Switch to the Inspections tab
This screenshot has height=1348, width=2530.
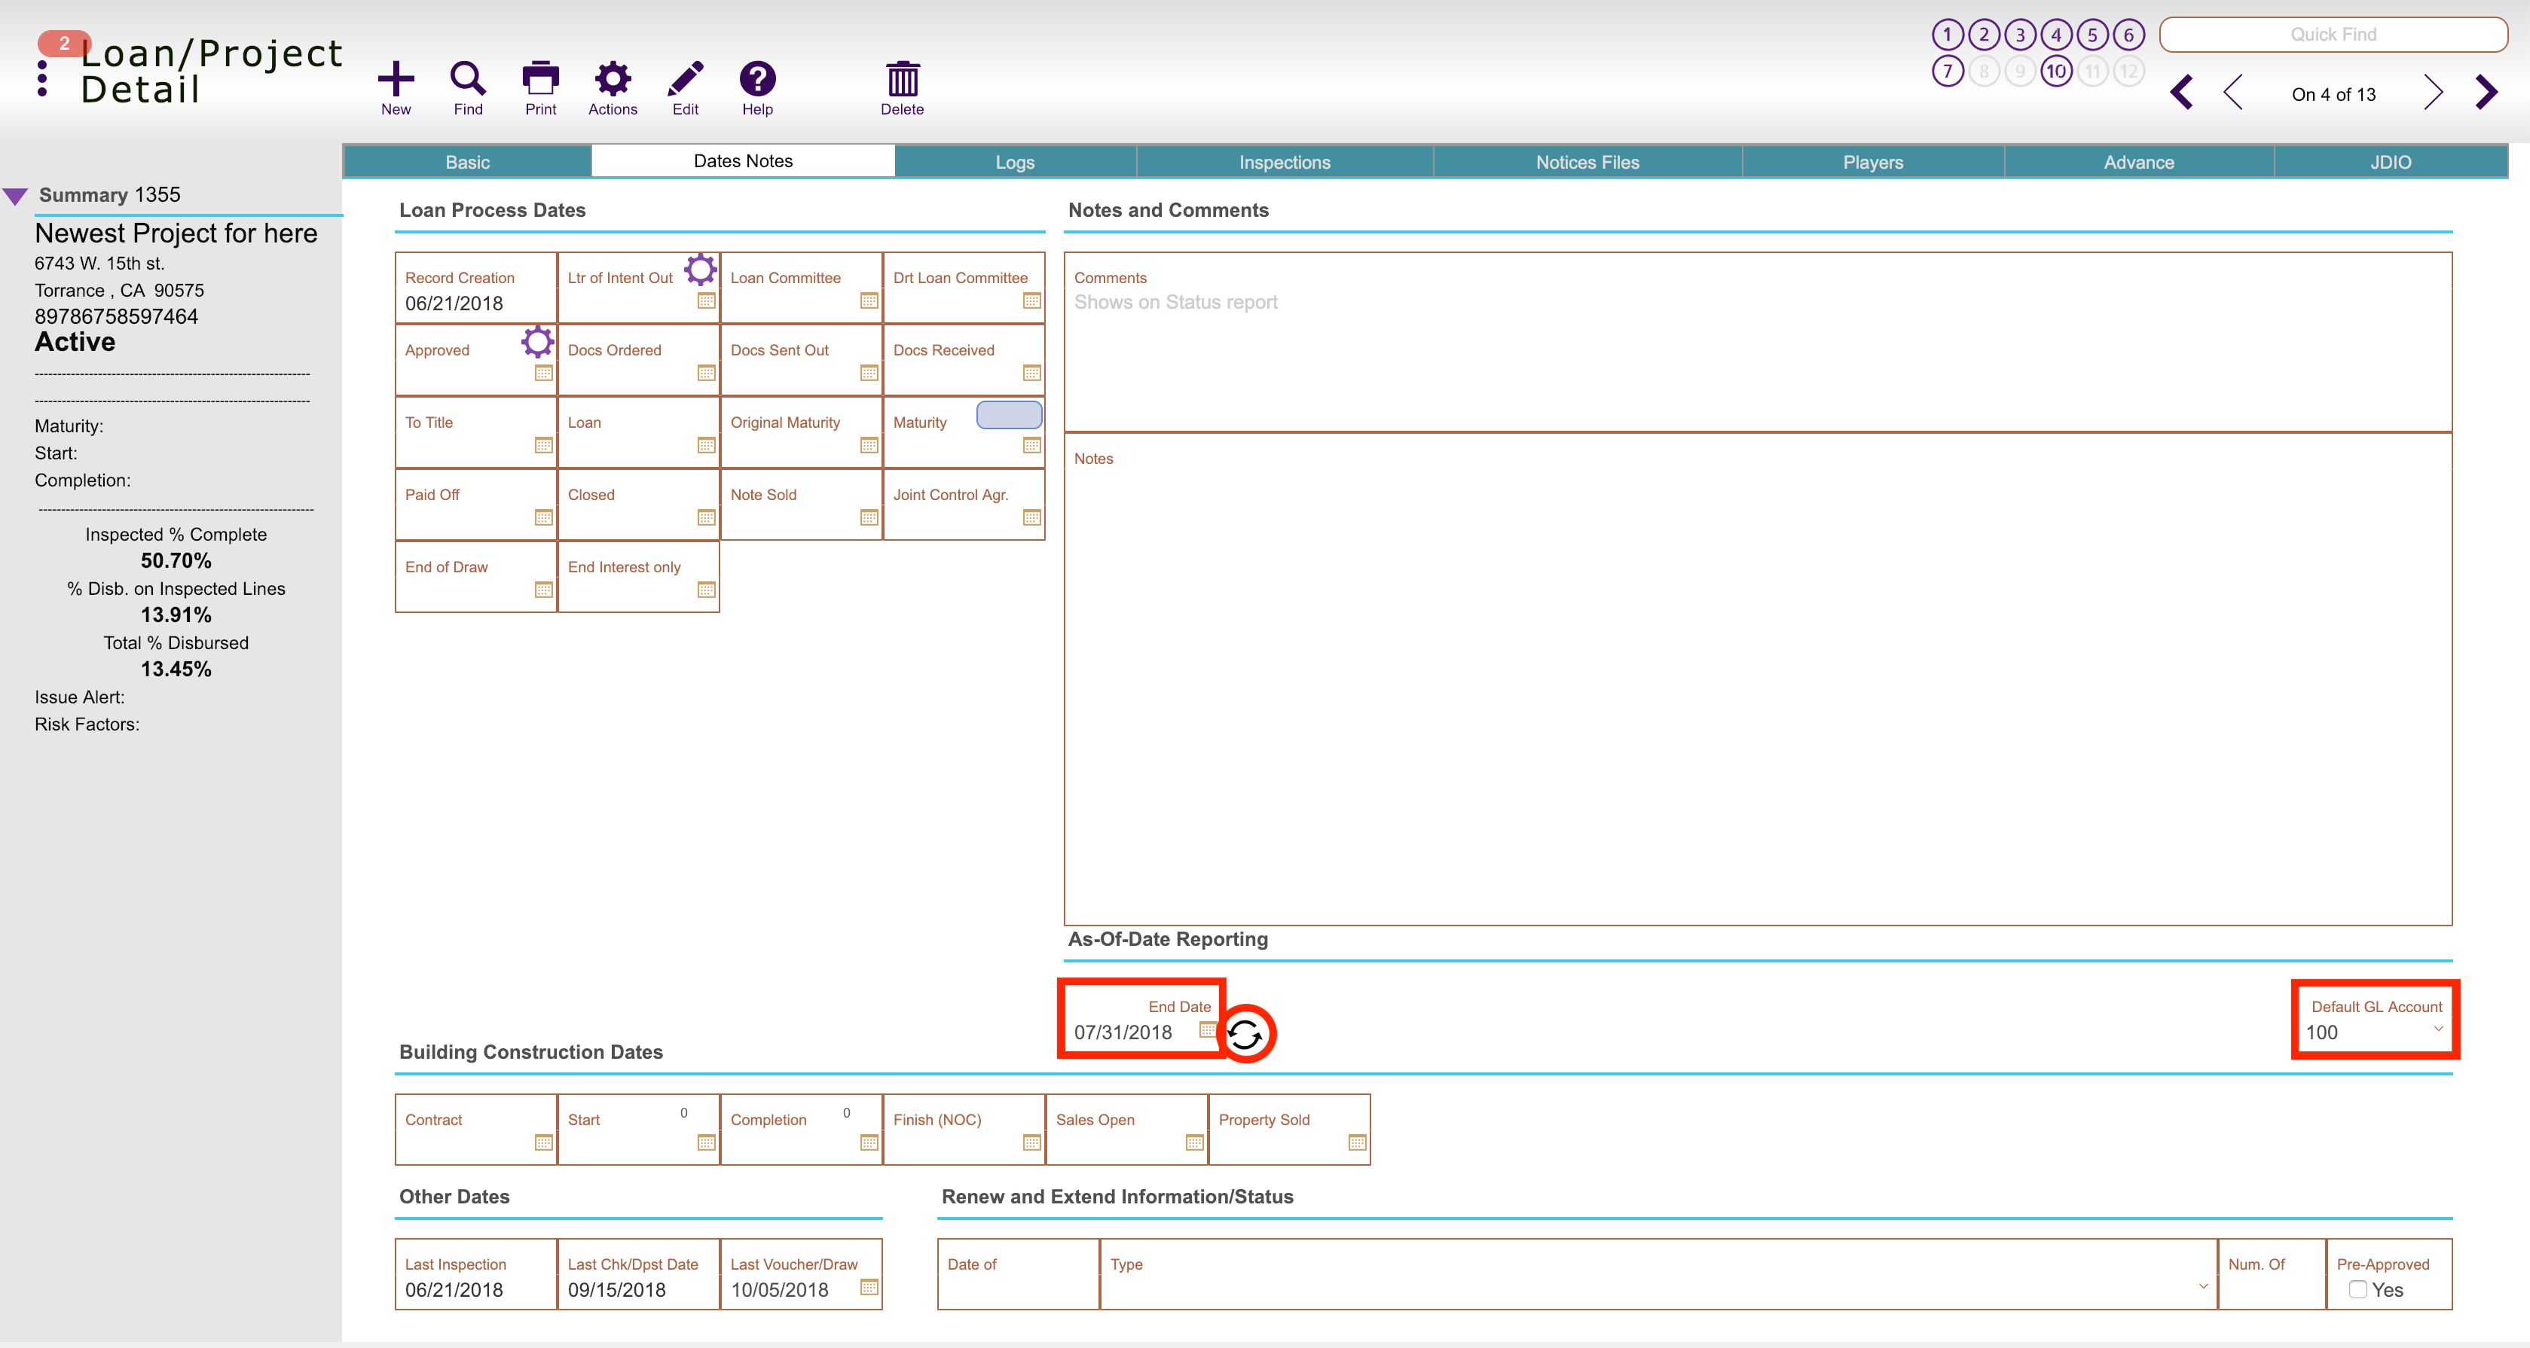tap(1284, 162)
